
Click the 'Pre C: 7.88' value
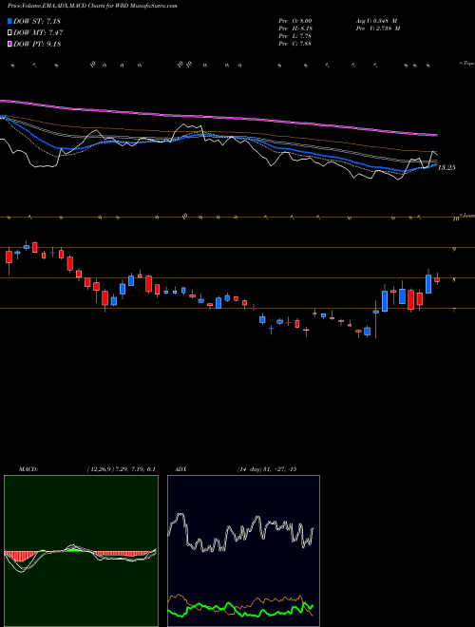click(295, 44)
